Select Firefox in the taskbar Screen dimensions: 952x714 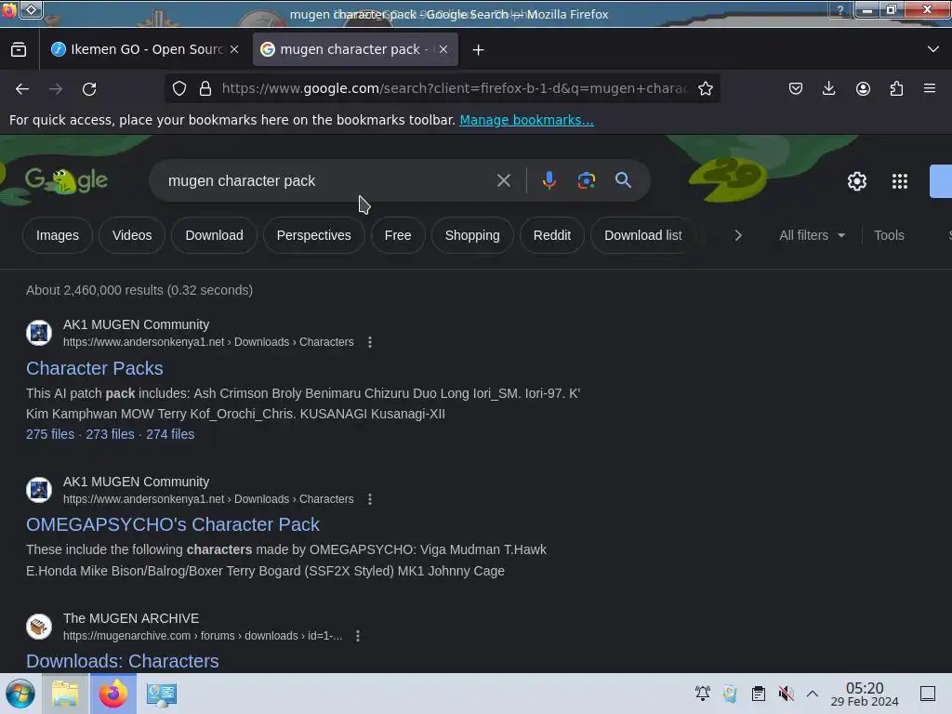tap(113, 694)
